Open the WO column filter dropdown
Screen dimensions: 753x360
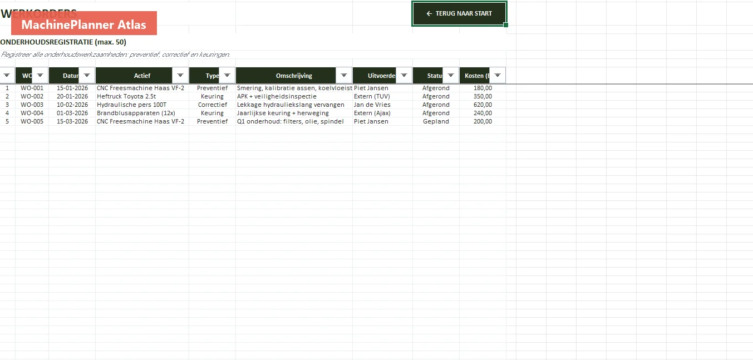pos(40,76)
